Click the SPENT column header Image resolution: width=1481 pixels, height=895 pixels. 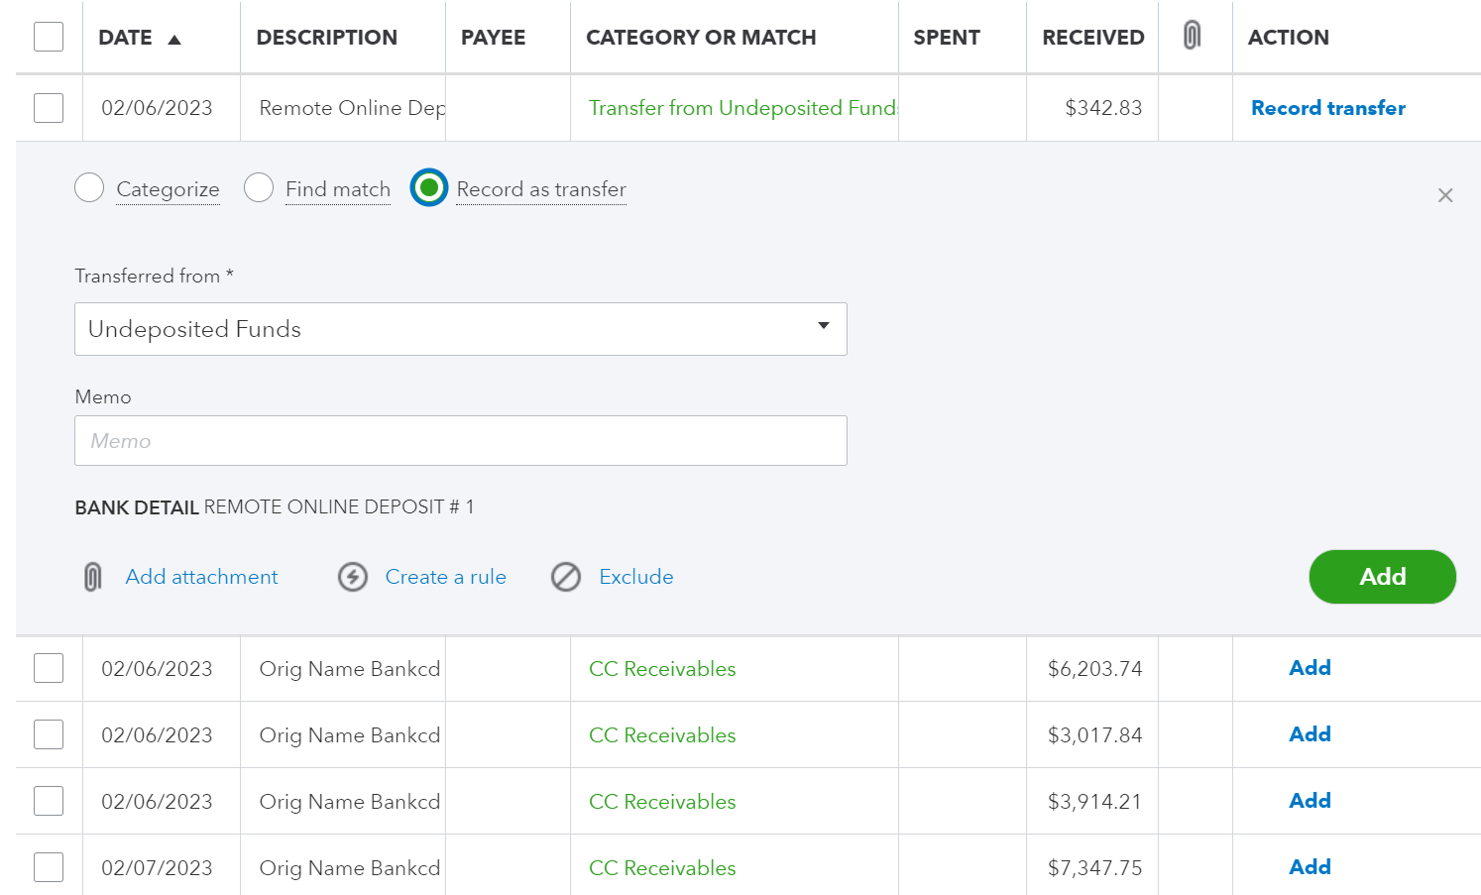947,38
